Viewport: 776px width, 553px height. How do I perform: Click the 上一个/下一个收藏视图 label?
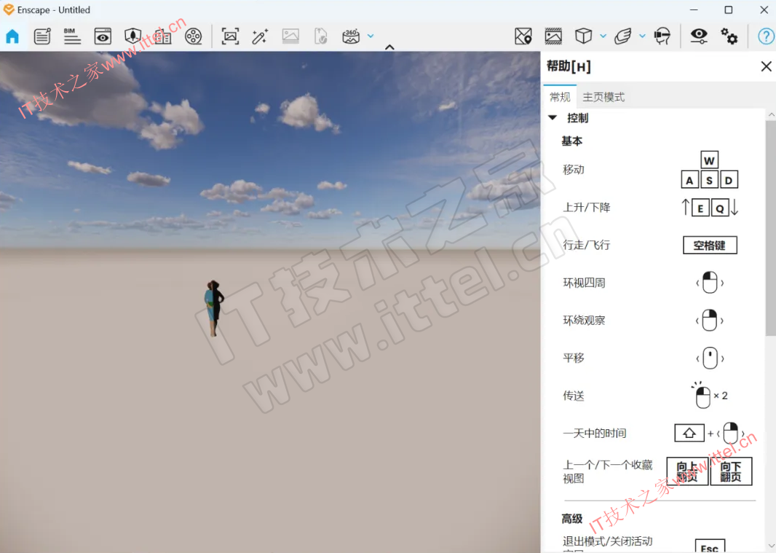point(608,471)
